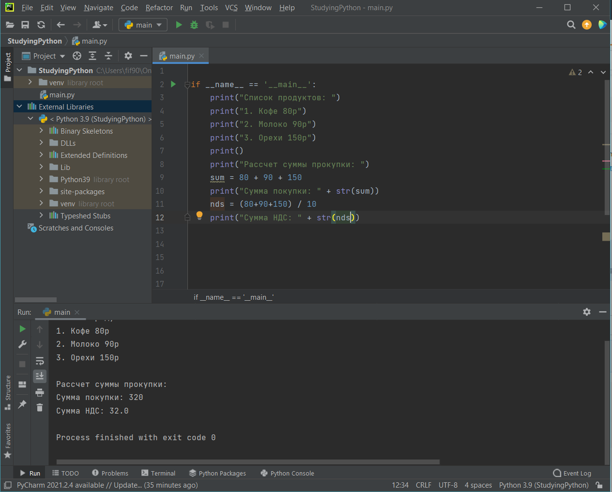Viewport: 612px width, 492px height.
Task: Open Run panel settings gear
Action: click(x=586, y=312)
